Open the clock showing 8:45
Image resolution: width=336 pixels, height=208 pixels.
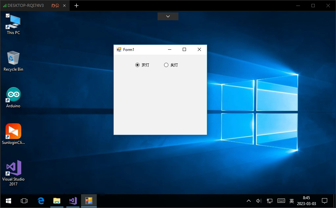[x=307, y=201]
